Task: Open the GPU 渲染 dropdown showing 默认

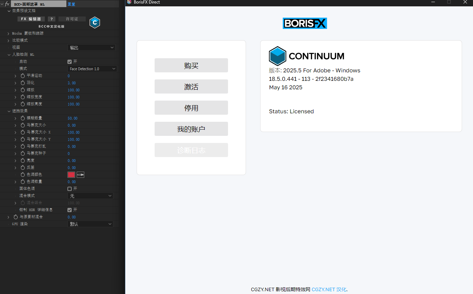Action: (90, 224)
